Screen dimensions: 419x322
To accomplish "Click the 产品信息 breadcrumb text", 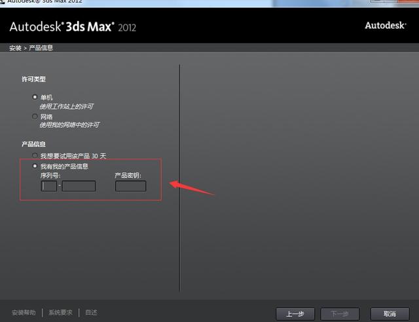I will (41, 48).
